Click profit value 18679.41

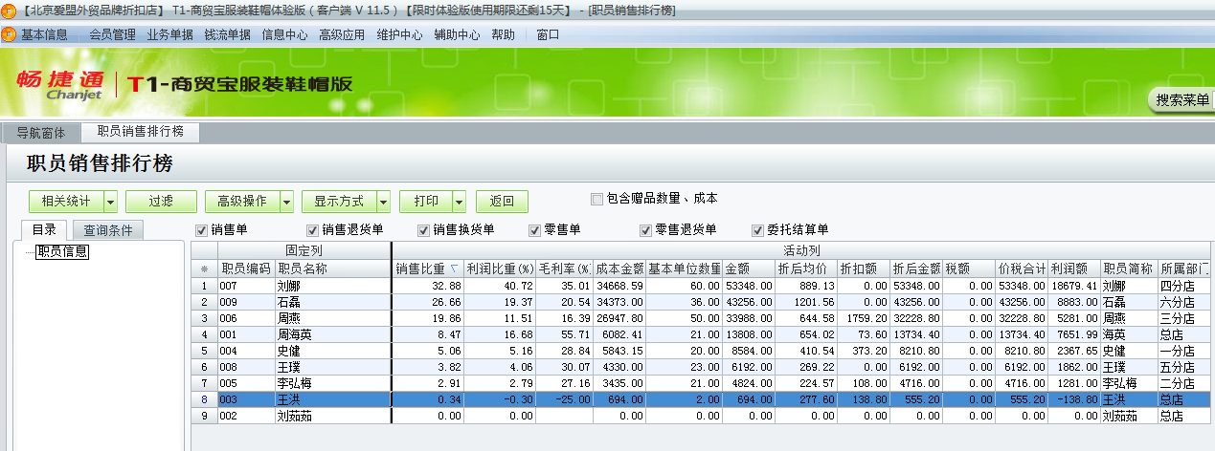pos(1072,286)
